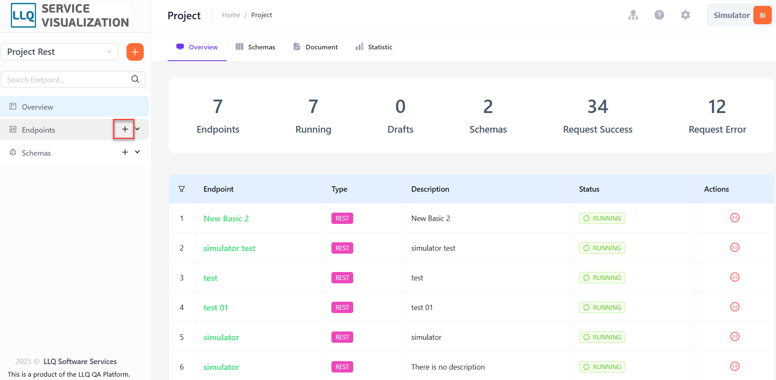Open the settings gear icon
The width and height of the screenshot is (776, 380).
tap(685, 15)
